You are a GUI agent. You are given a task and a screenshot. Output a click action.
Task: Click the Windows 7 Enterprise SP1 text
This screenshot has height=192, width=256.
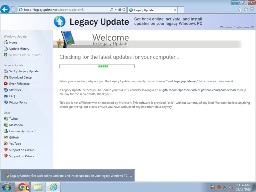click(237, 27)
